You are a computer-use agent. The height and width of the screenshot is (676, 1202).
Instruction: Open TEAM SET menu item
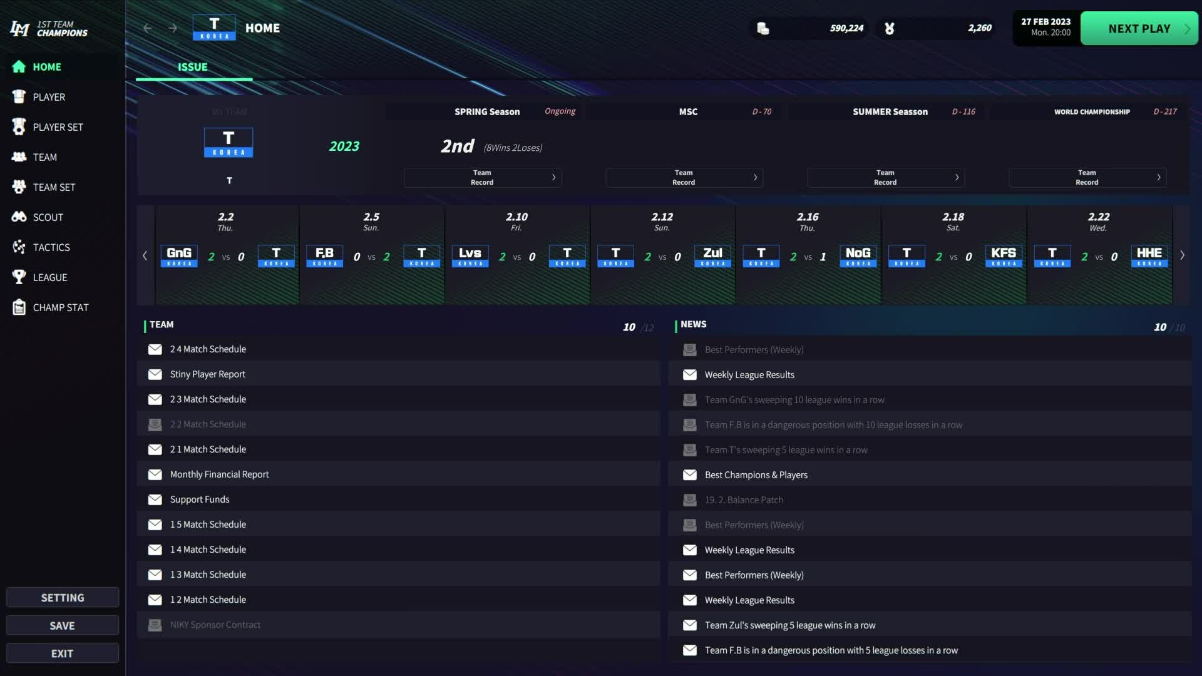[x=54, y=187]
